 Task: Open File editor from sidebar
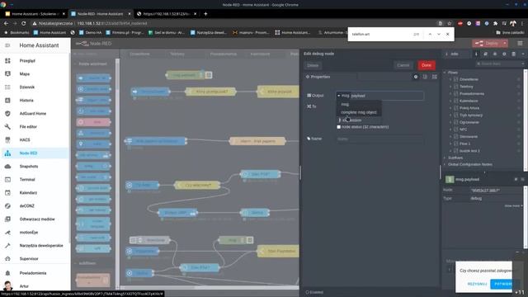(35, 126)
